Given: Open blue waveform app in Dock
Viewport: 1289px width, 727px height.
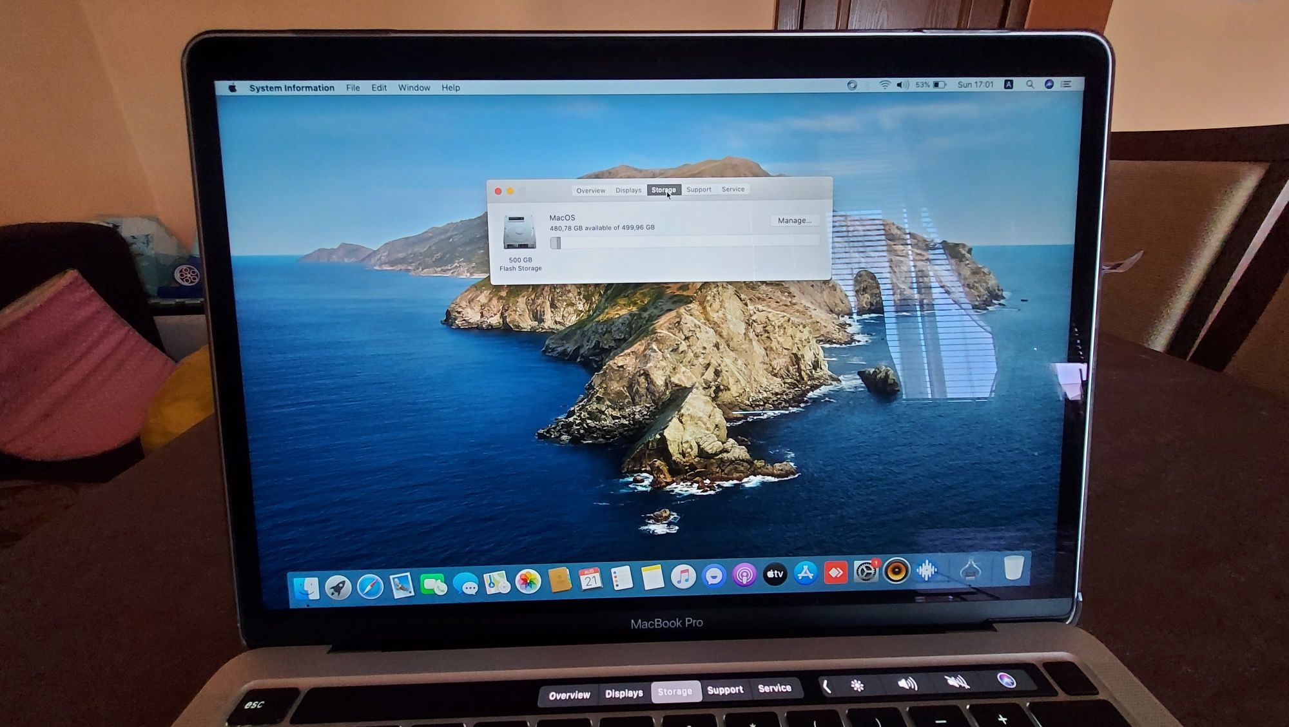Looking at the screenshot, I should (x=926, y=570).
